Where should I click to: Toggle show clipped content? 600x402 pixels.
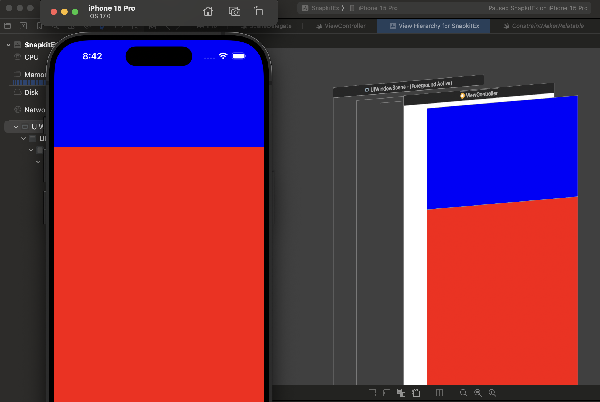372,393
